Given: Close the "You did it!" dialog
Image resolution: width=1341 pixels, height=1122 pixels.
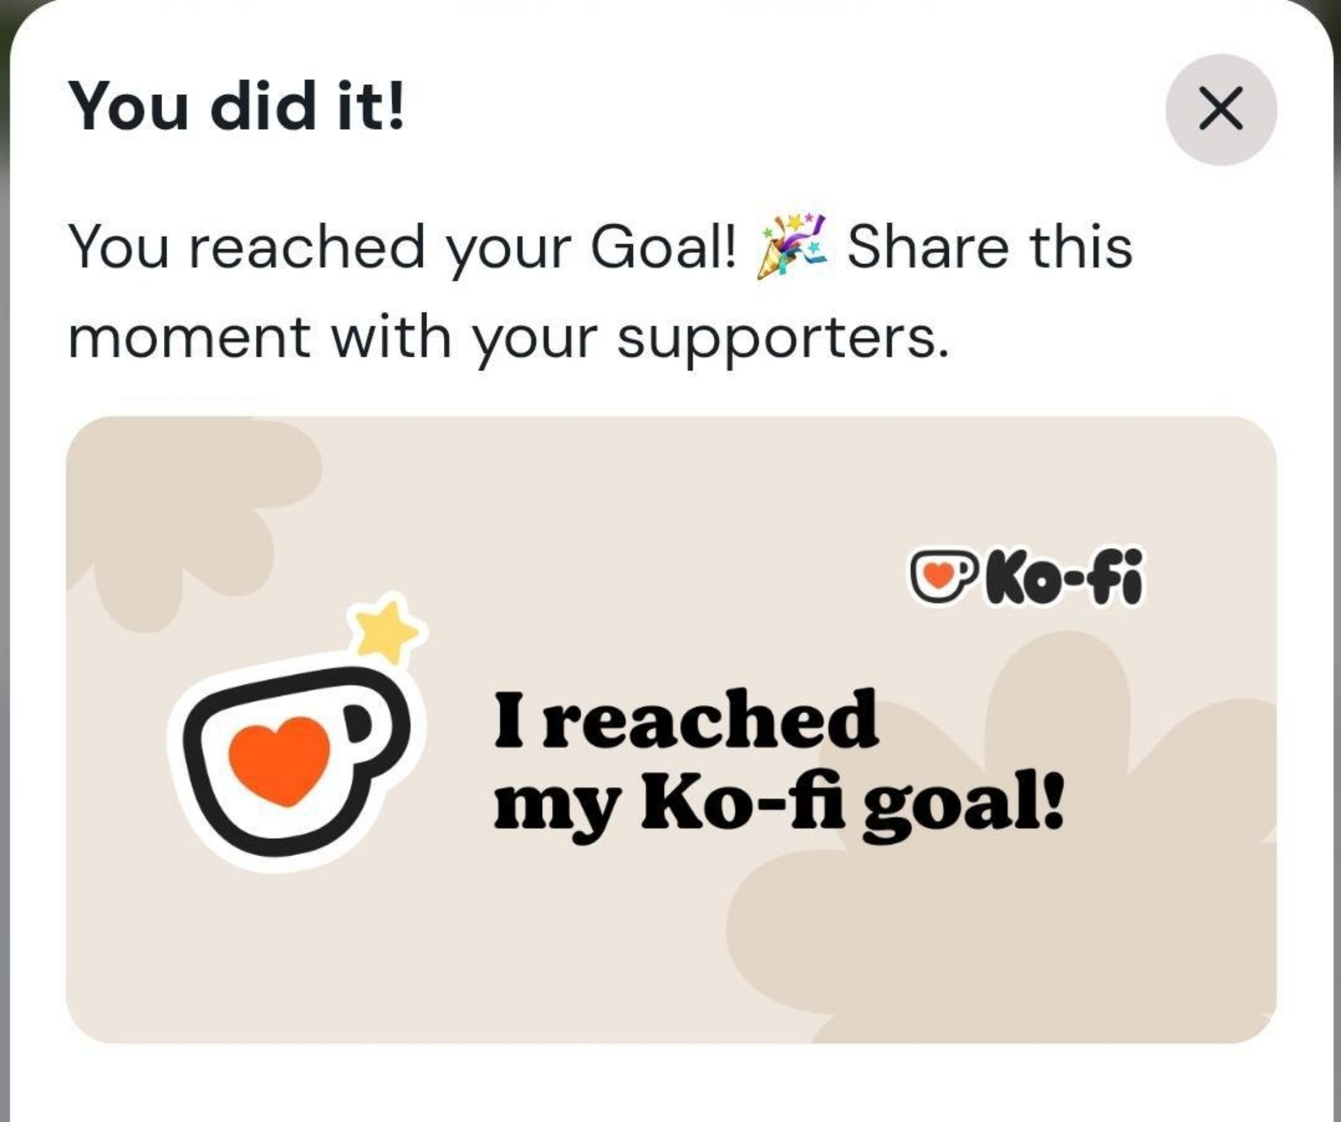Looking at the screenshot, I should (x=1220, y=110).
